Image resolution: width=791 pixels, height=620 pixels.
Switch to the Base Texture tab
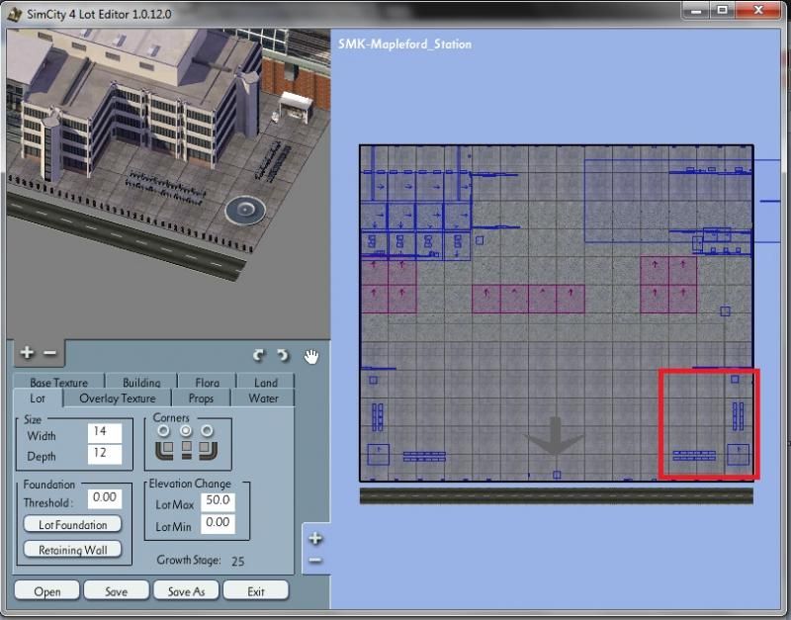pos(59,382)
